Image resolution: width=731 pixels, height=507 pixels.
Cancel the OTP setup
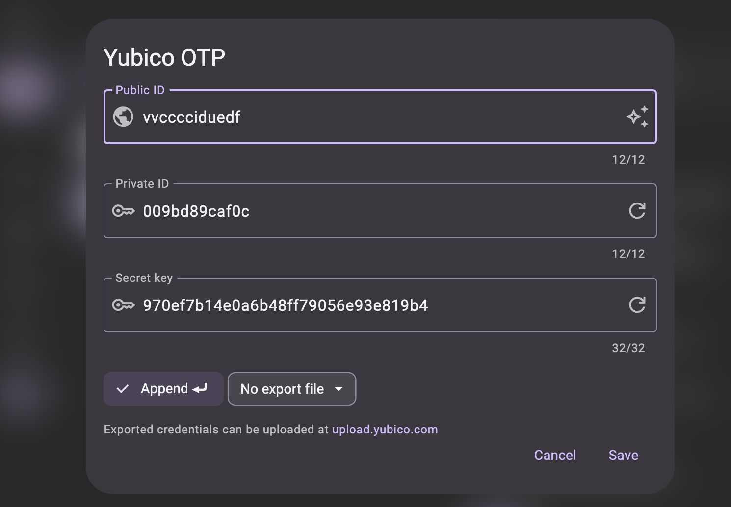point(555,455)
